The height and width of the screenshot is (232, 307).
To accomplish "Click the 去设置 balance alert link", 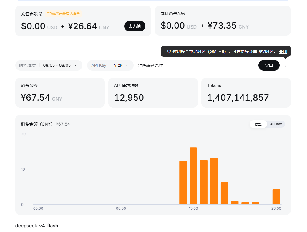I will tap(75, 14).
